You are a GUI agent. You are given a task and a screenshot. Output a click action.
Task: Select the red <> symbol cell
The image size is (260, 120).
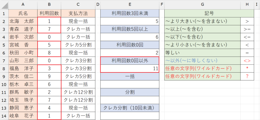point(247,61)
